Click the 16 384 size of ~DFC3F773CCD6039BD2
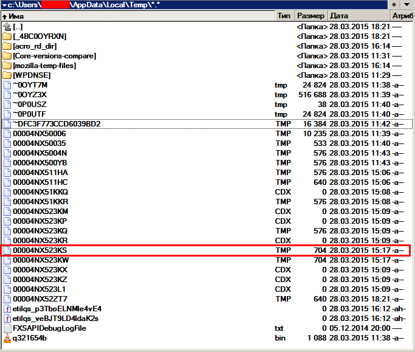Image resolution: width=415 pixels, height=352 pixels. 315,124
